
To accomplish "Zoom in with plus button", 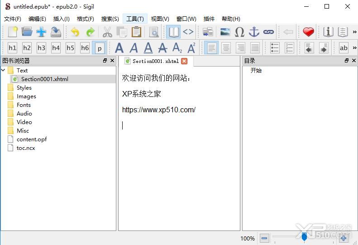I will click(343, 238).
